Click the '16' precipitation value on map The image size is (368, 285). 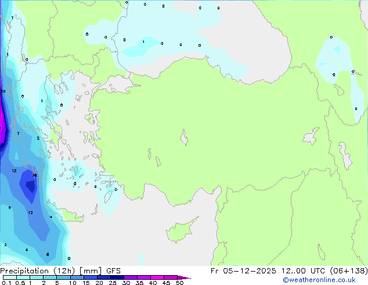(34, 175)
